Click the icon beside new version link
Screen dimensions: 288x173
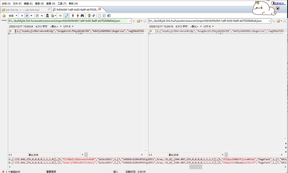click(273, 3)
